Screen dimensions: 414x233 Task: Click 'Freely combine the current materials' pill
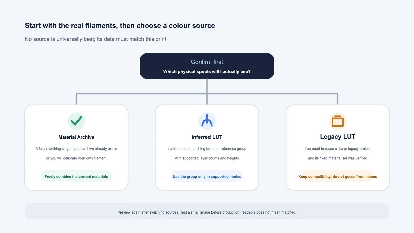76,176
